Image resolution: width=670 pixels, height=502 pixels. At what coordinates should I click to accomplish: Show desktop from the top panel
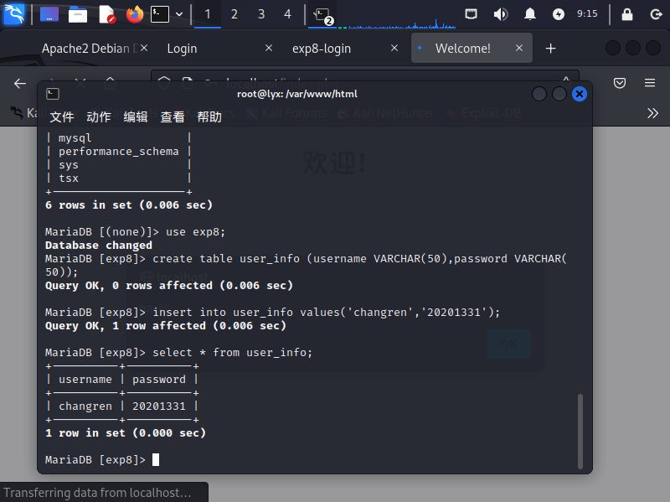(x=49, y=14)
